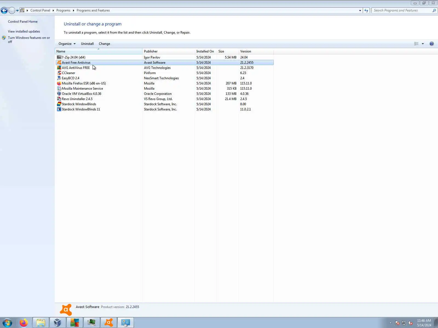This screenshot has height=328, width=438.
Task: Sort the list by Publisher column
Action: 168,51
